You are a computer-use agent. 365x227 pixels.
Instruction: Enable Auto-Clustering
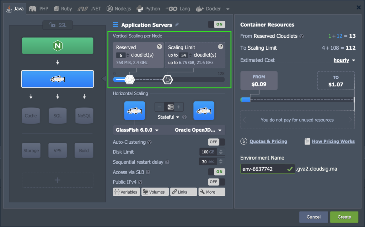(x=216, y=142)
